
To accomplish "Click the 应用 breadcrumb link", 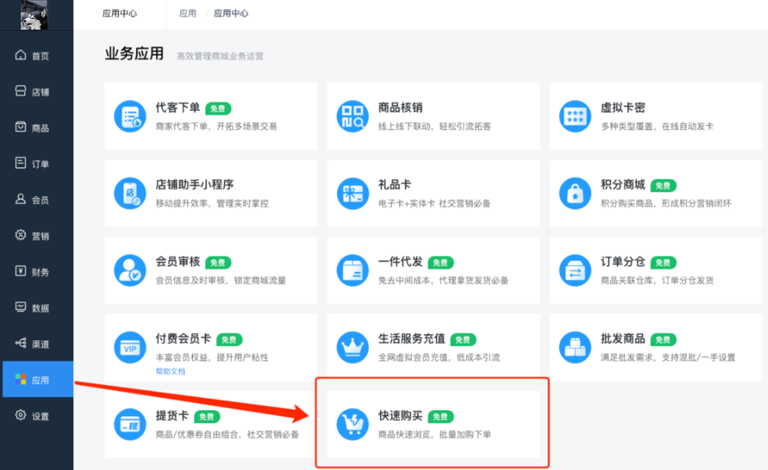I will (x=187, y=13).
